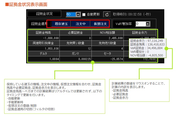
Task: Select the value 112.7033
Action: tap(149, 59)
